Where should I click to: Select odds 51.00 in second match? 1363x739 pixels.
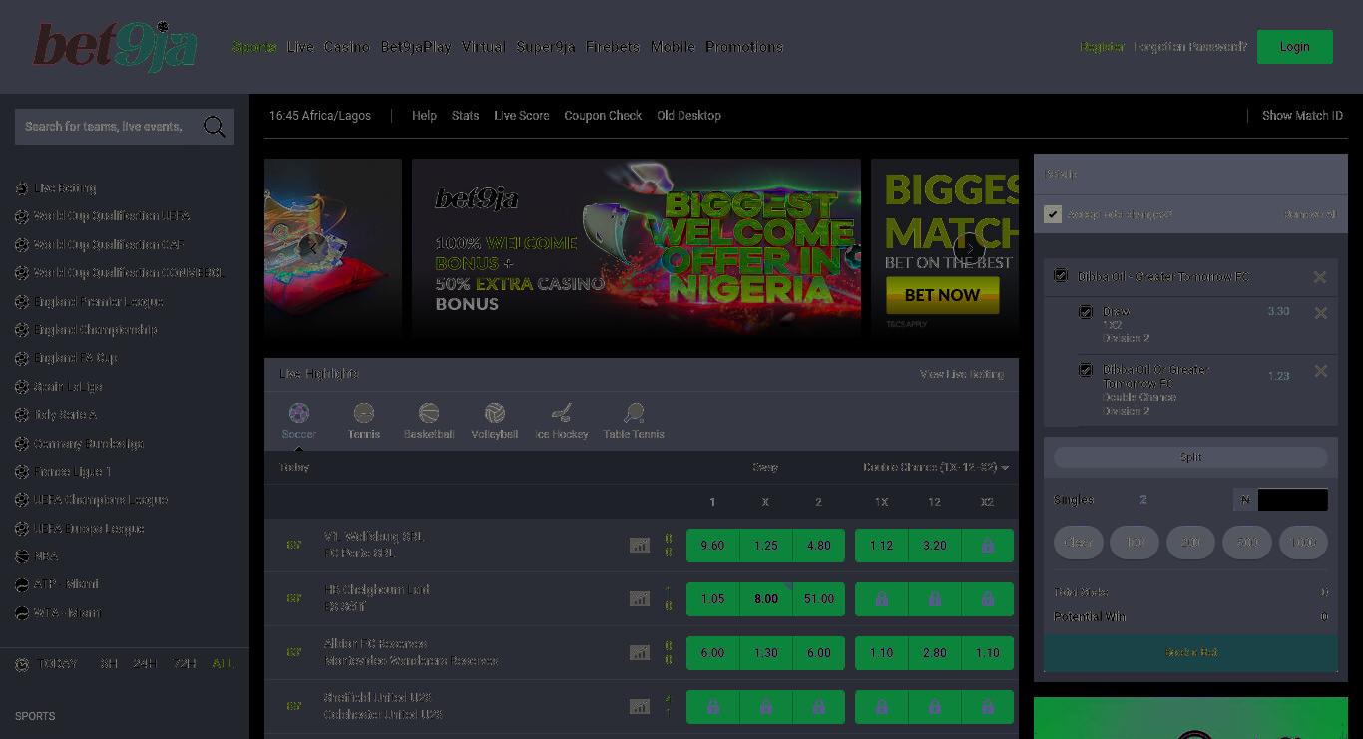click(819, 599)
